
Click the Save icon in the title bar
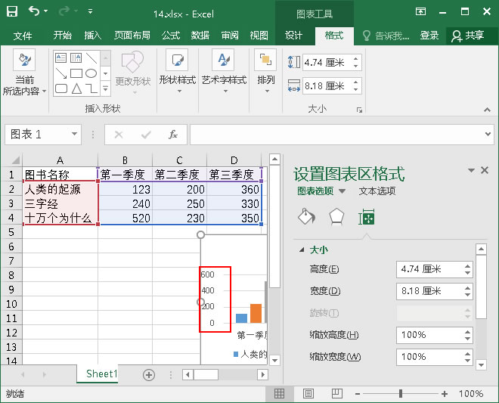pos(12,12)
